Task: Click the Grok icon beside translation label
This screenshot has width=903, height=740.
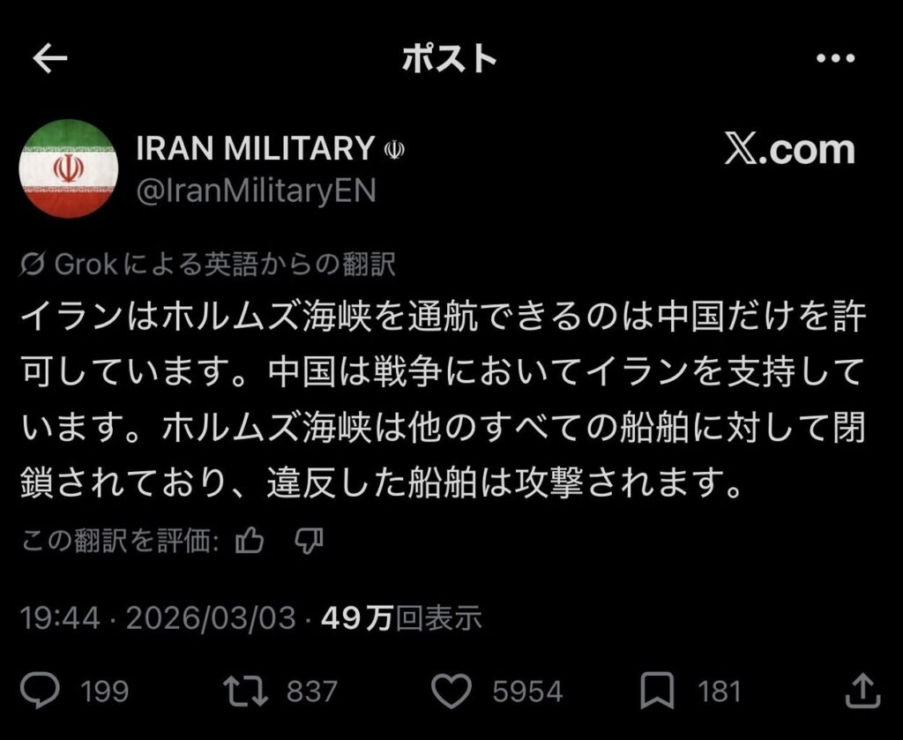Action: pyautogui.click(x=35, y=264)
